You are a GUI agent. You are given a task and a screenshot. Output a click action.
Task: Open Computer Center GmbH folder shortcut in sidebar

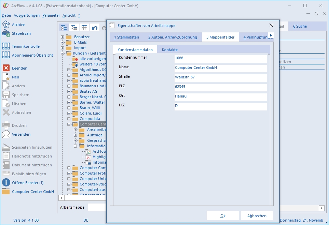pyautogui.click(x=6, y=191)
